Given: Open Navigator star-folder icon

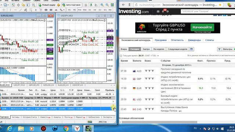Looking at the screenshot, I should pos(23,5).
